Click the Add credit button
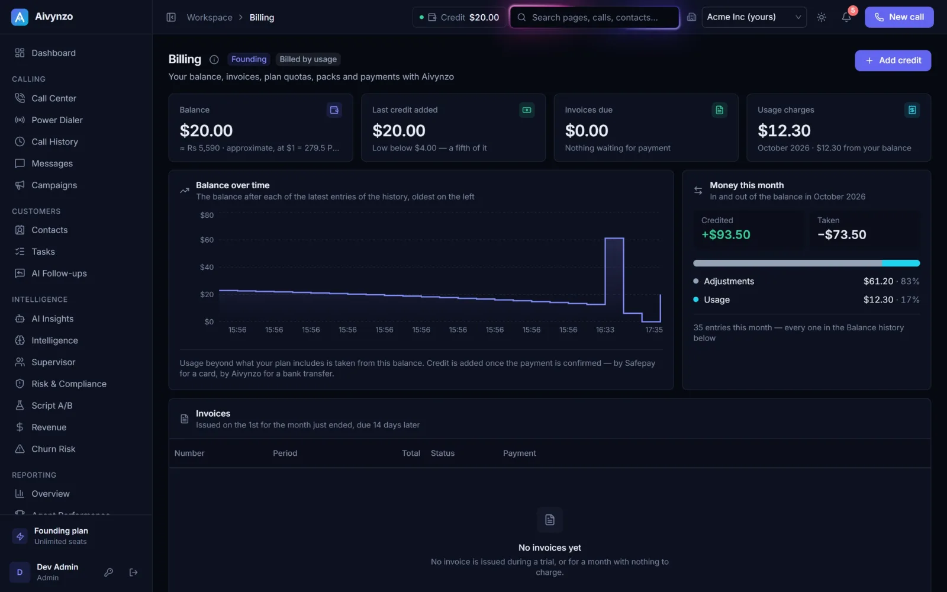Screen dimensions: 947x592 coord(893,60)
